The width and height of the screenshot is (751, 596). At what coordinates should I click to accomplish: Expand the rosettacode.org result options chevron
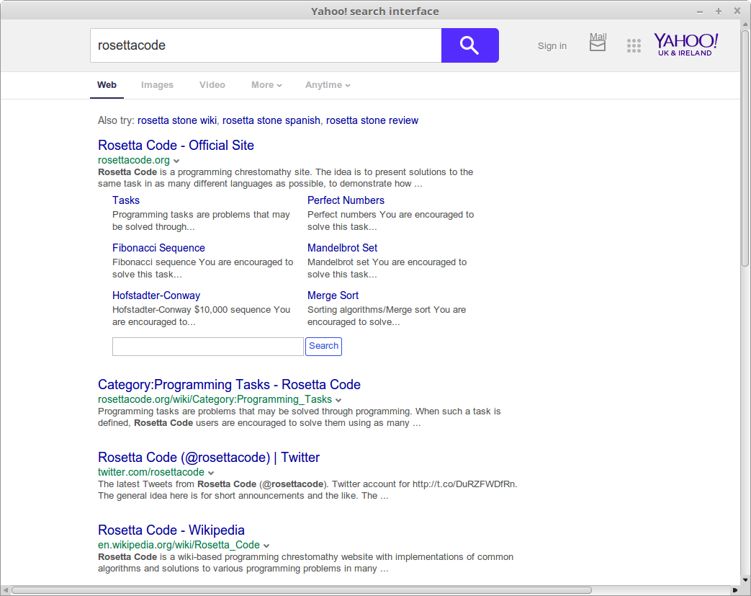coord(176,161)
